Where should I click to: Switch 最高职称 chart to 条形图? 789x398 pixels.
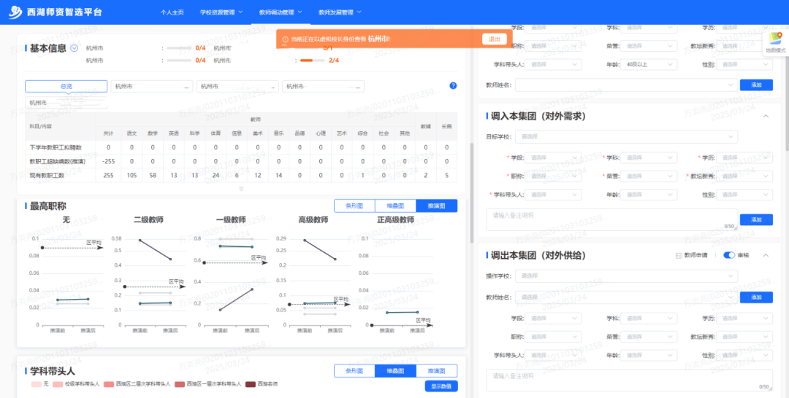coord(354,206)
